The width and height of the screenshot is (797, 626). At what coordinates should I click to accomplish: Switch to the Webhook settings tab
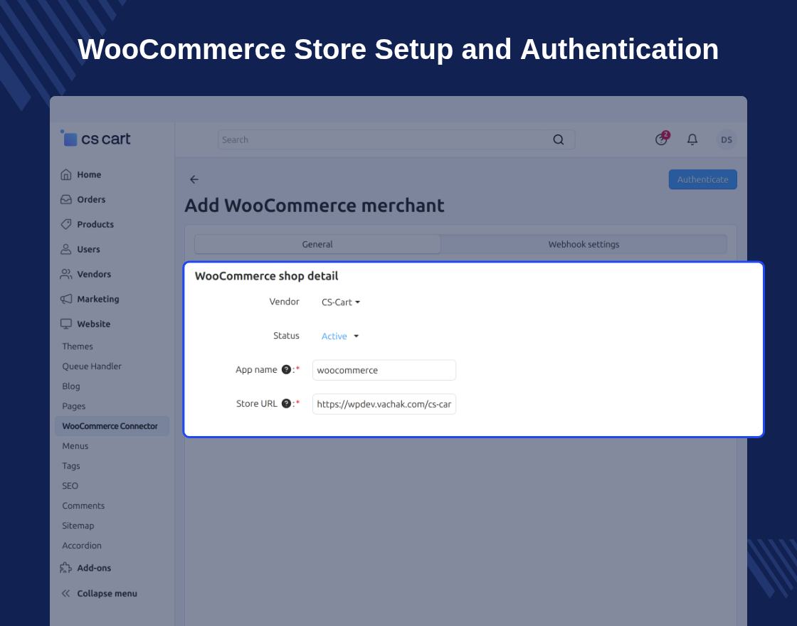584,244
